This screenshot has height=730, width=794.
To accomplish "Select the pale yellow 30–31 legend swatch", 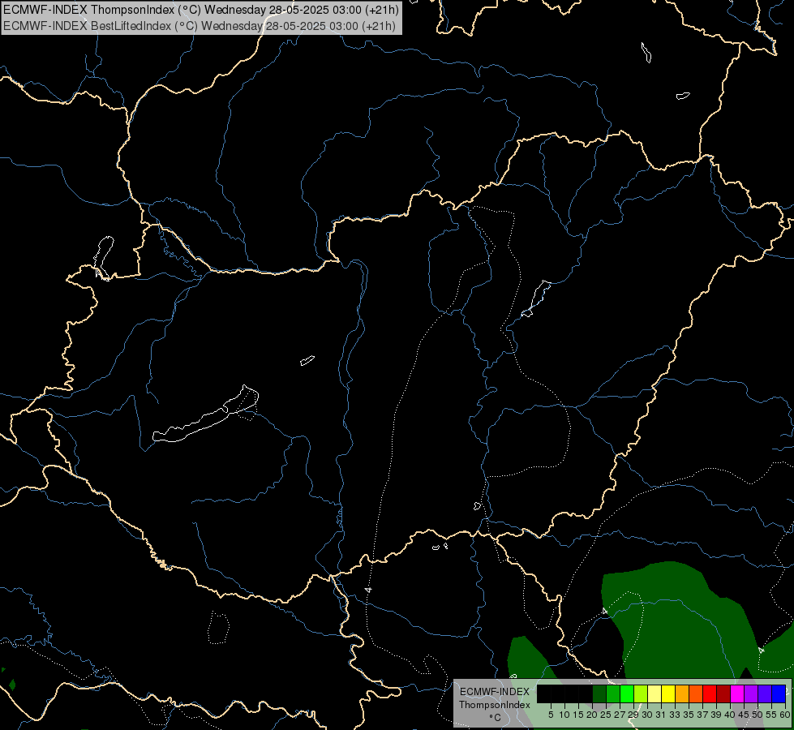I will click(655, 693).
